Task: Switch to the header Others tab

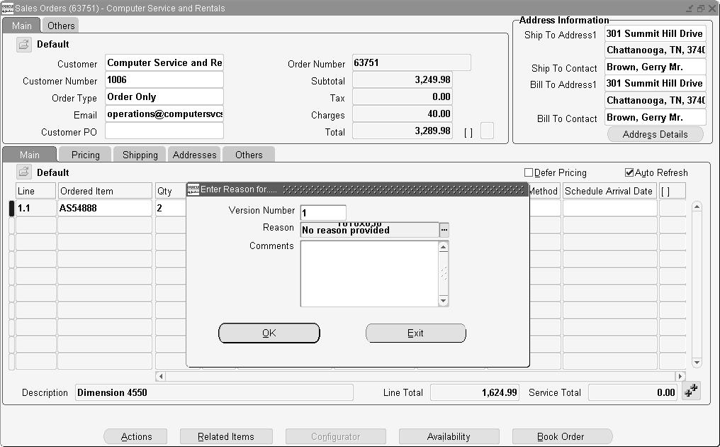Action: (x=61, y=26)
